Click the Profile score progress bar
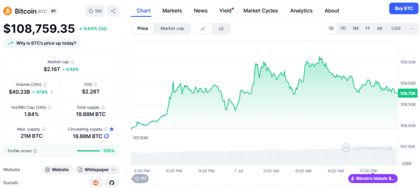This screenshot has width=420, height=188. pos(89,151)
